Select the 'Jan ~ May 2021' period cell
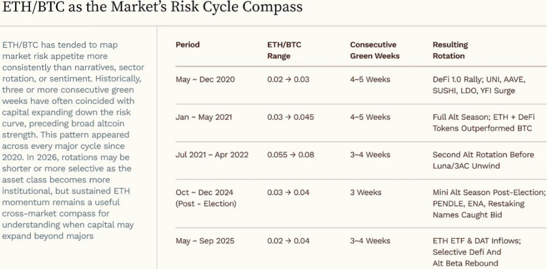Image resolution: width=547 pixels, height=269 pixels. click(x=204, y=117)
